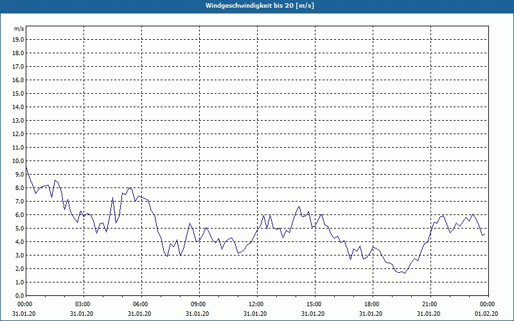Select the '17,0' y-axis value
514x321 pixels.
point(19,67)
